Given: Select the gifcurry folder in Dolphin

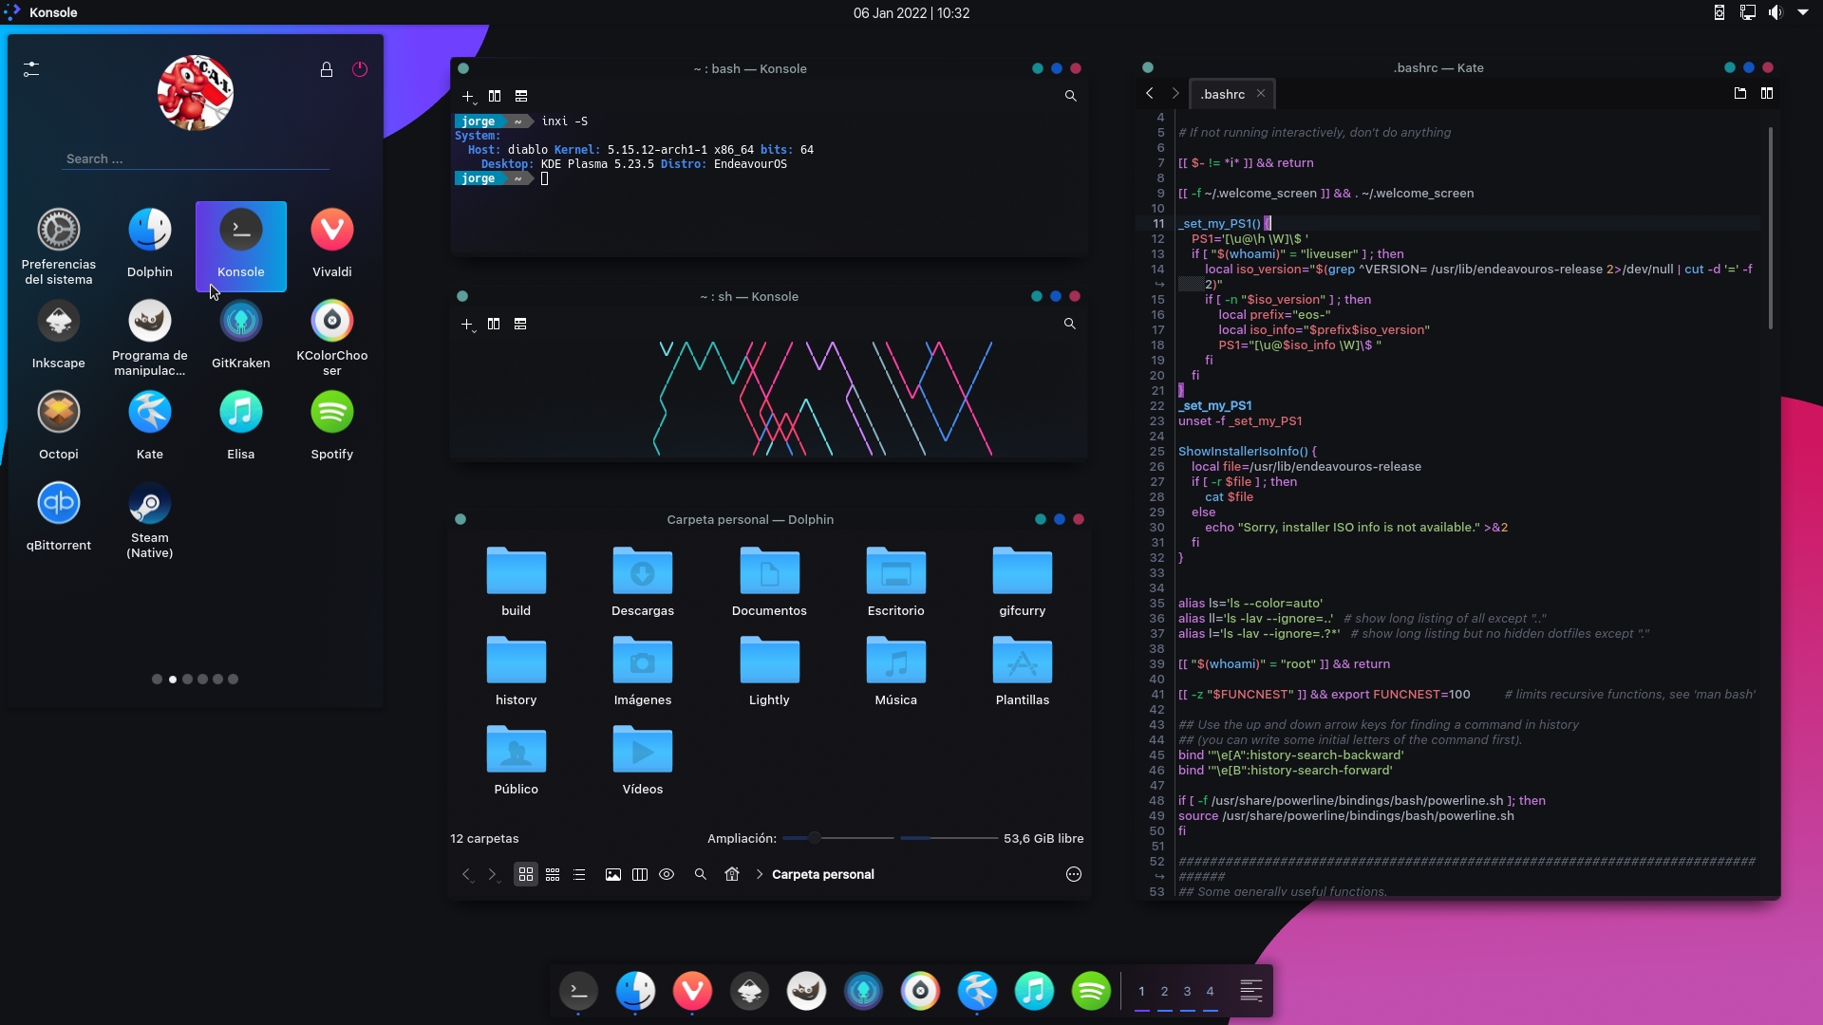Looking at the screenshot, I should [1023, 582].
